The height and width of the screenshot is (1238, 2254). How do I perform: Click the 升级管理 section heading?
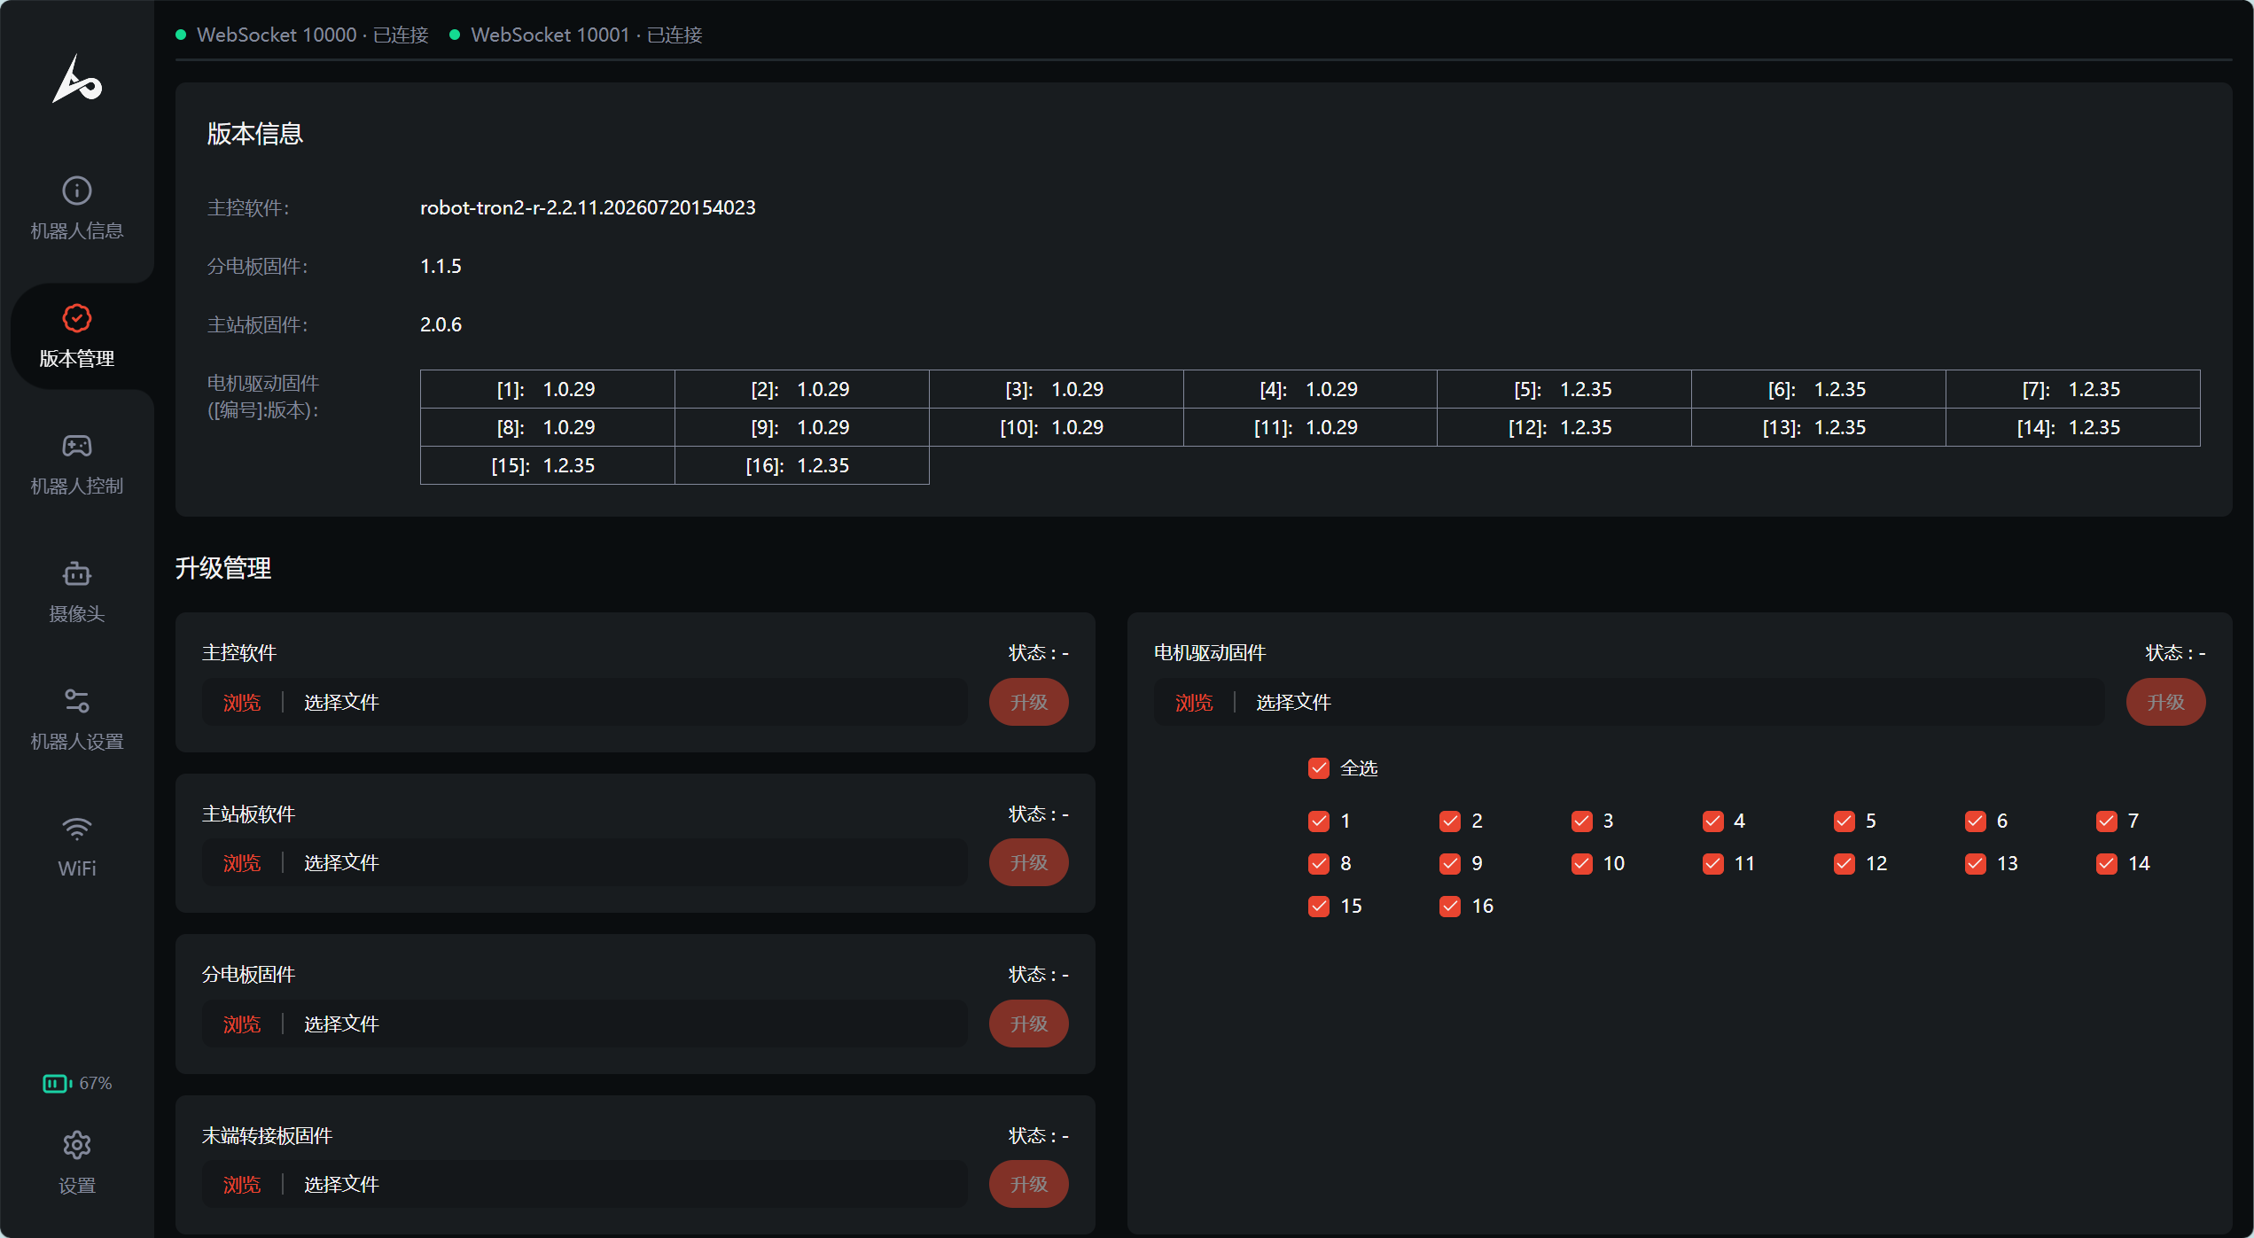click(223, 568)
